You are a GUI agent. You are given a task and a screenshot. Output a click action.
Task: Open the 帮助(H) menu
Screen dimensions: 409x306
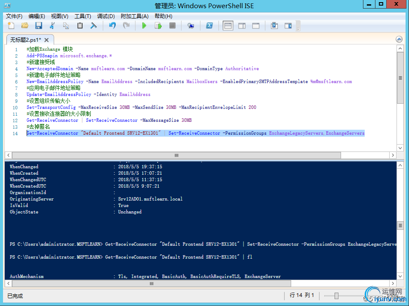(x=163, y=16)
